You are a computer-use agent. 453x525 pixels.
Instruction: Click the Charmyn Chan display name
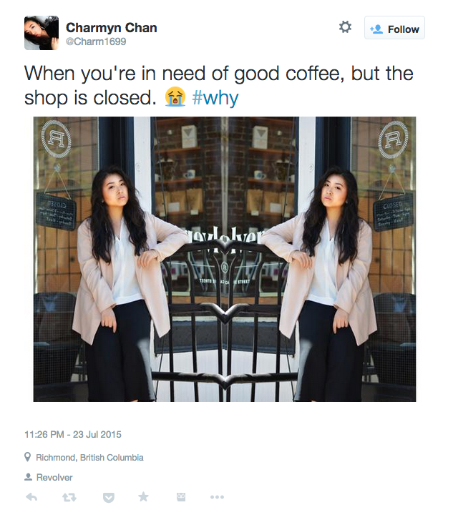pos(111,28)
